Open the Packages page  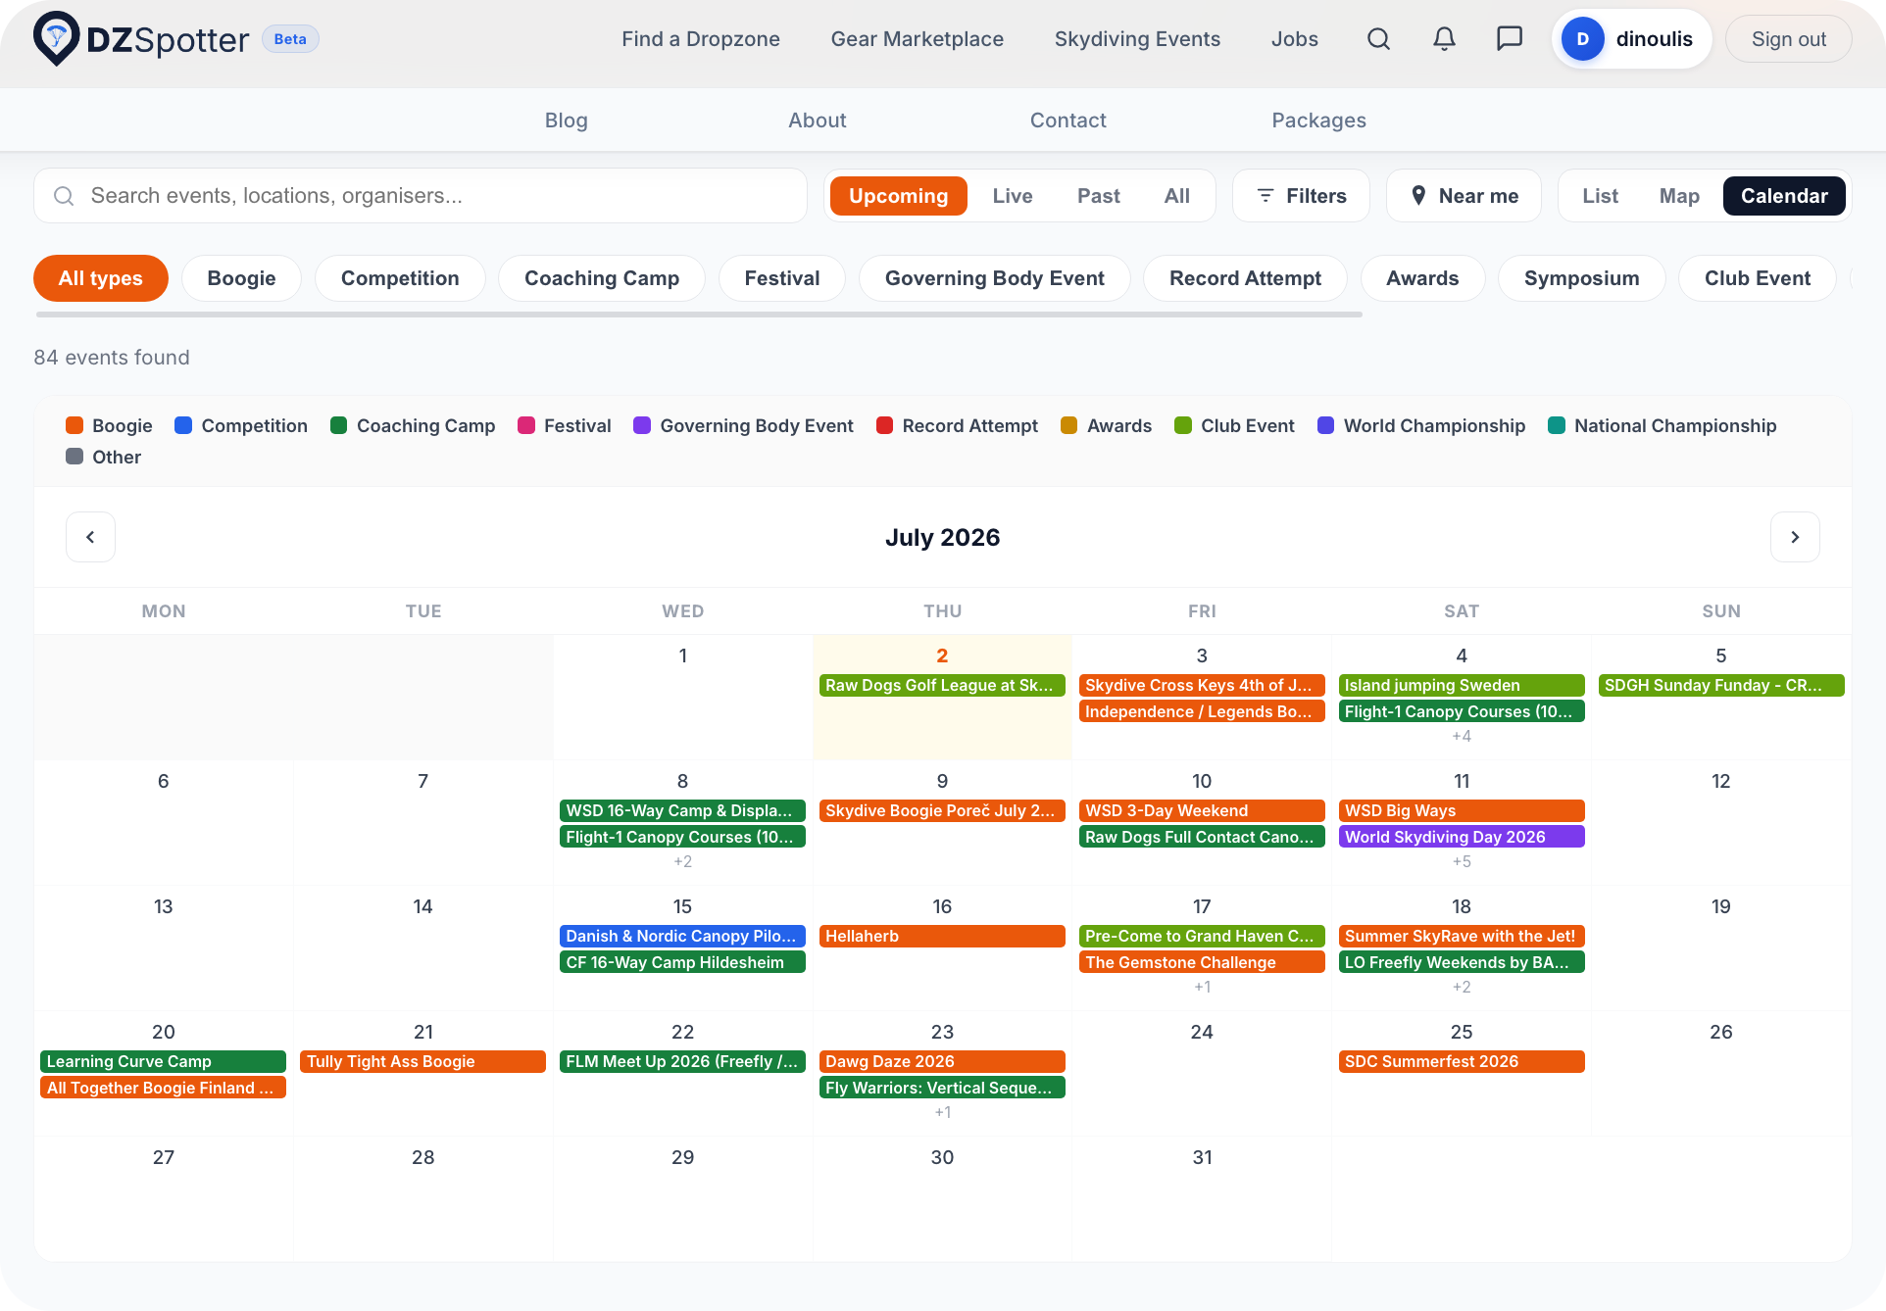tap(1319, 121)
